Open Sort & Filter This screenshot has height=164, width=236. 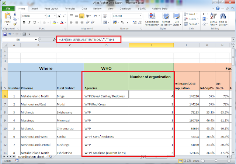(214, 19)
